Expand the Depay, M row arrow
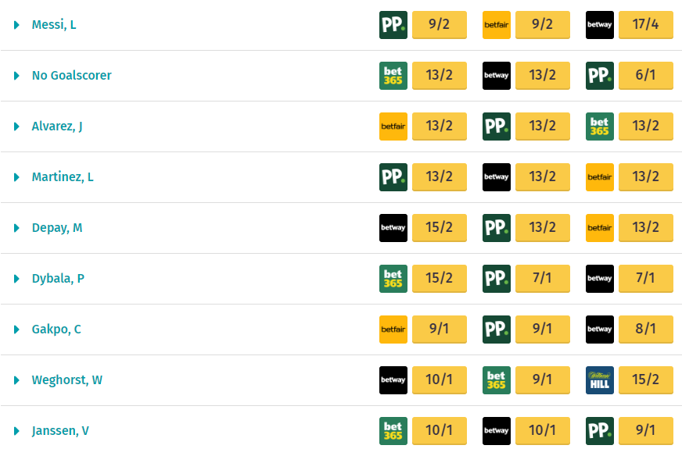The width and height of the screenshot is (682, 456). (16, 228)
